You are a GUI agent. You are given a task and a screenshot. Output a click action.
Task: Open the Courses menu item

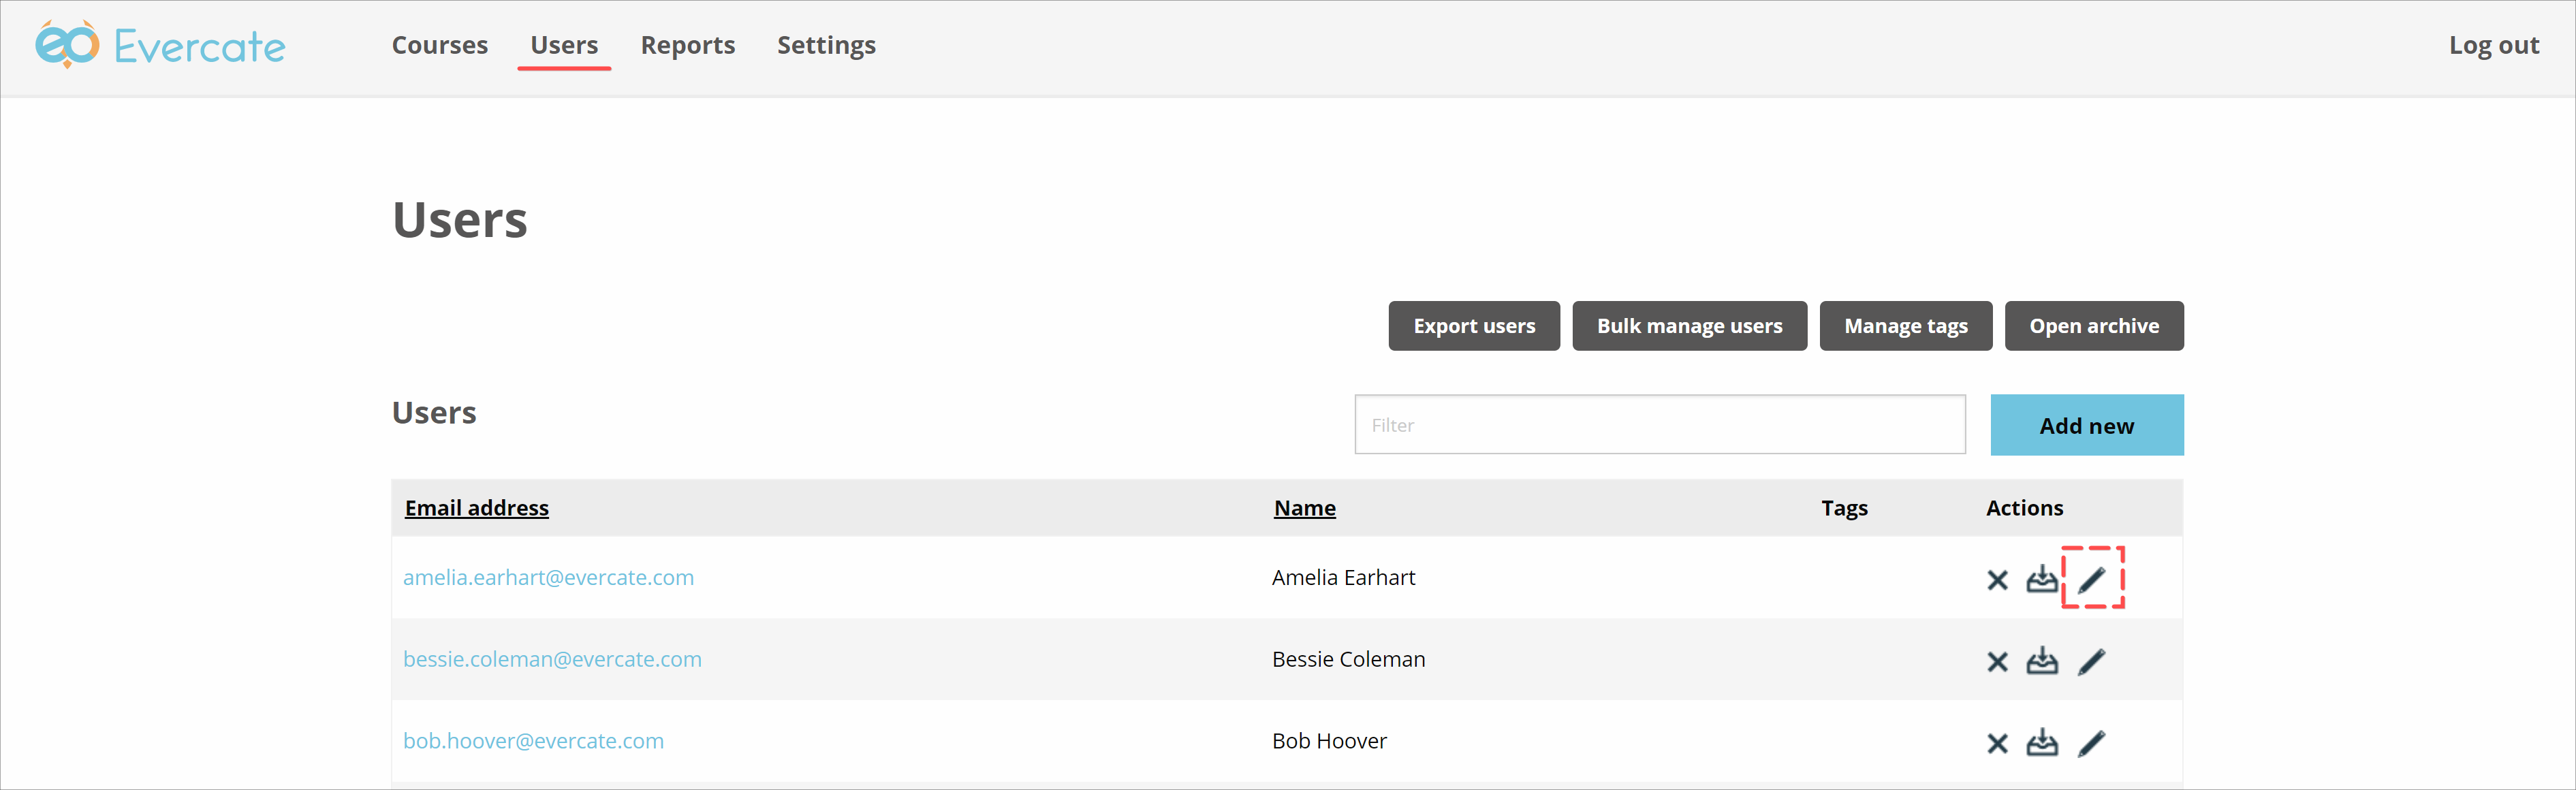(x=439, y=45)
